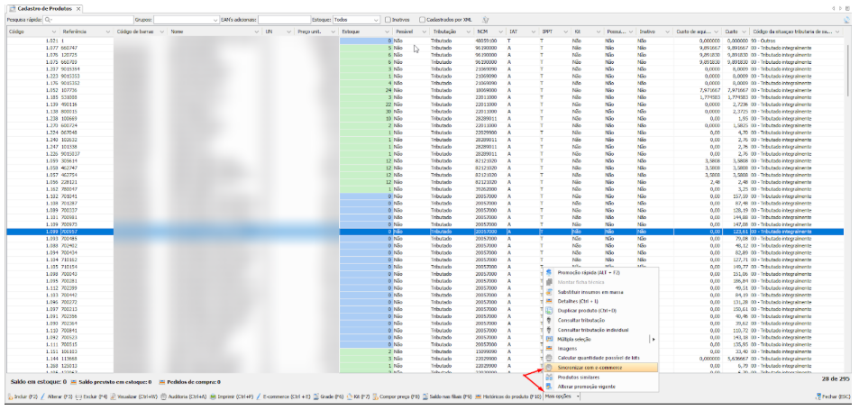Click the Imprimir (Ctrl+P) toolbar icon
859x410 pixels.
click(211, 396)
